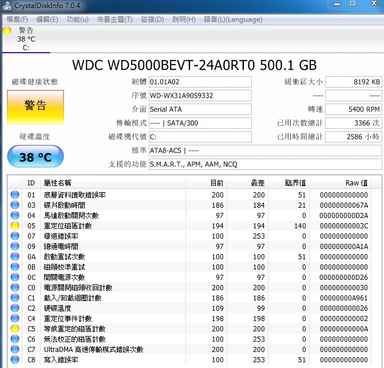Click the 最差 column header
The image size is (384, 368).
tap(247, 183)
